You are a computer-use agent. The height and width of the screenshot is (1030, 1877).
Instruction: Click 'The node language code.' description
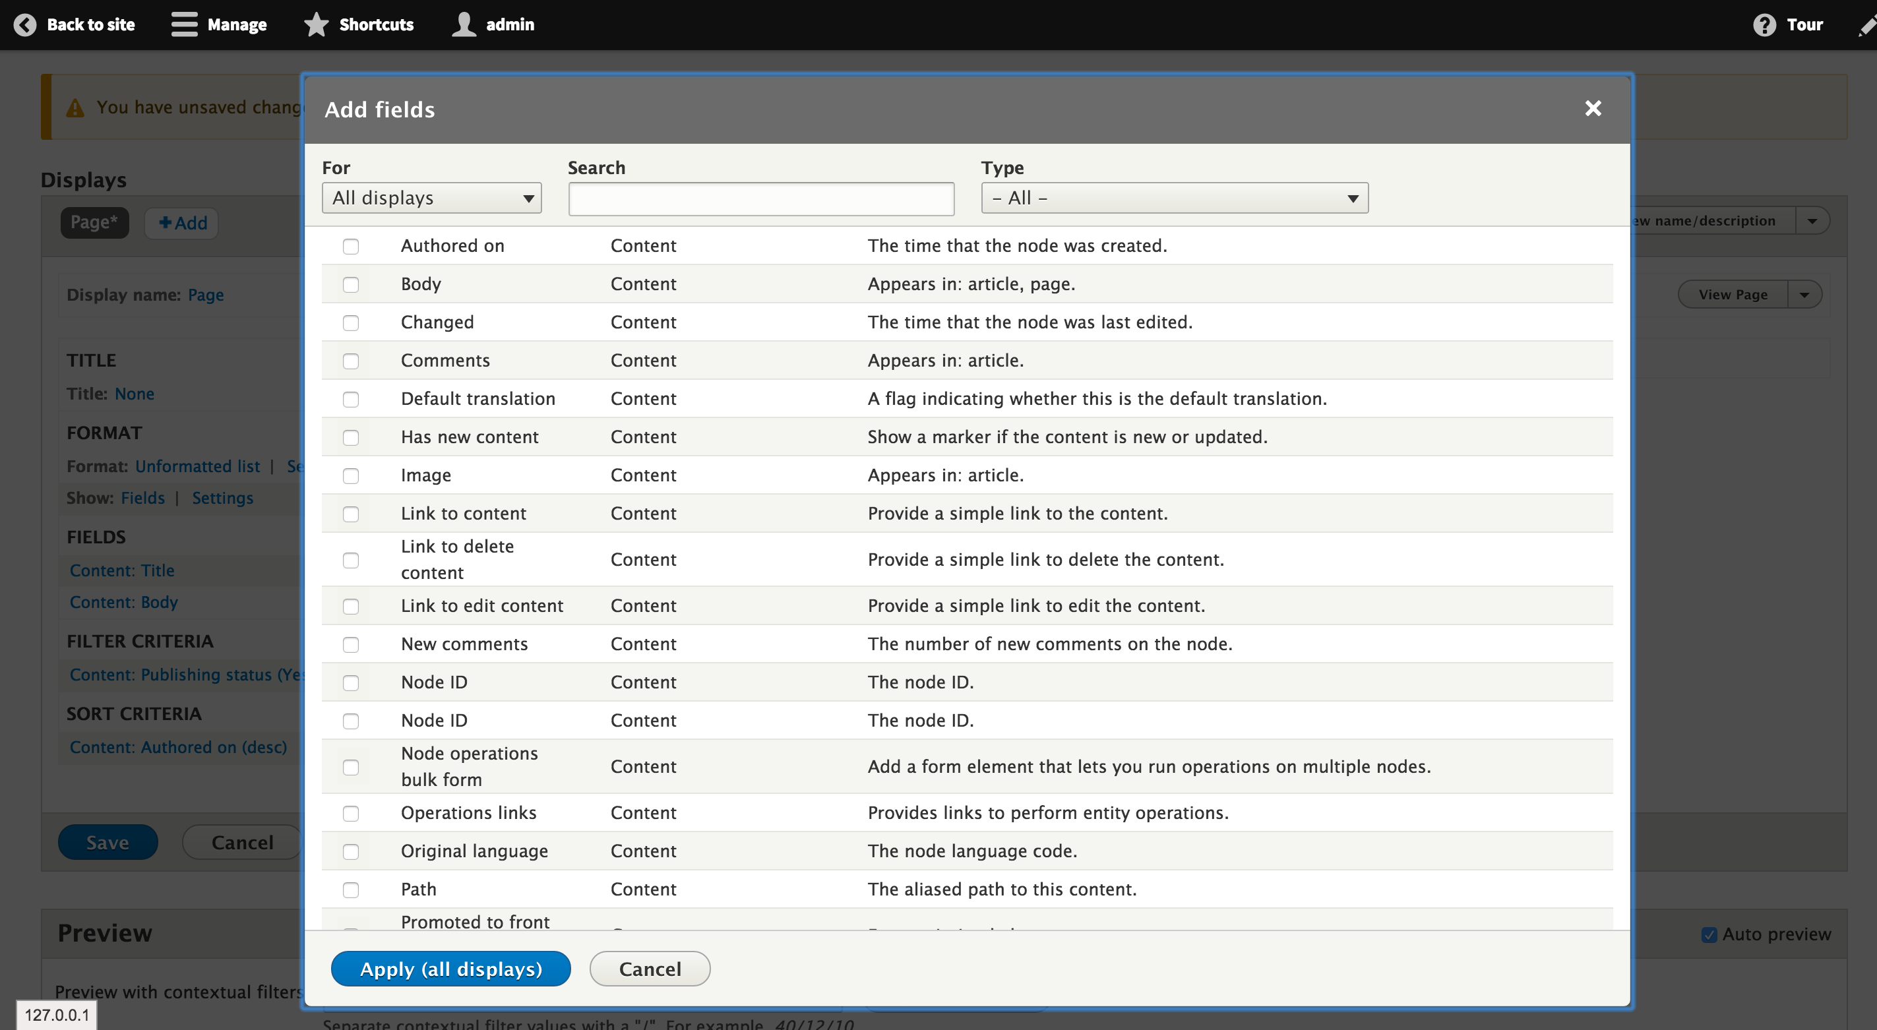972,851
